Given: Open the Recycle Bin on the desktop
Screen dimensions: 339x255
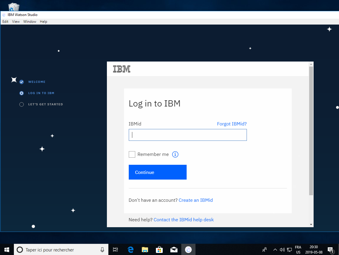Looking at the screenshot, I should [x=14, y=7].
